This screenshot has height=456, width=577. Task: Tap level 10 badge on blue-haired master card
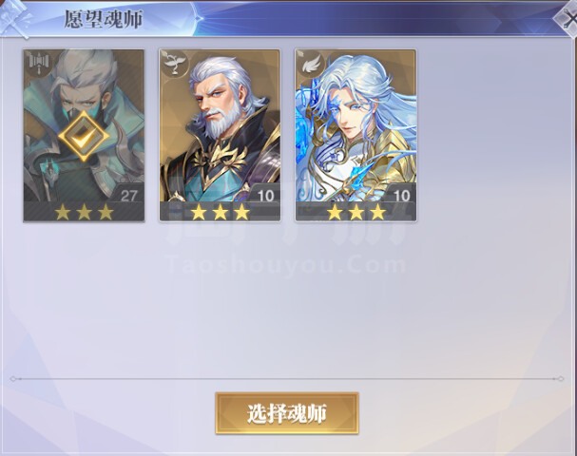(401, 196)
